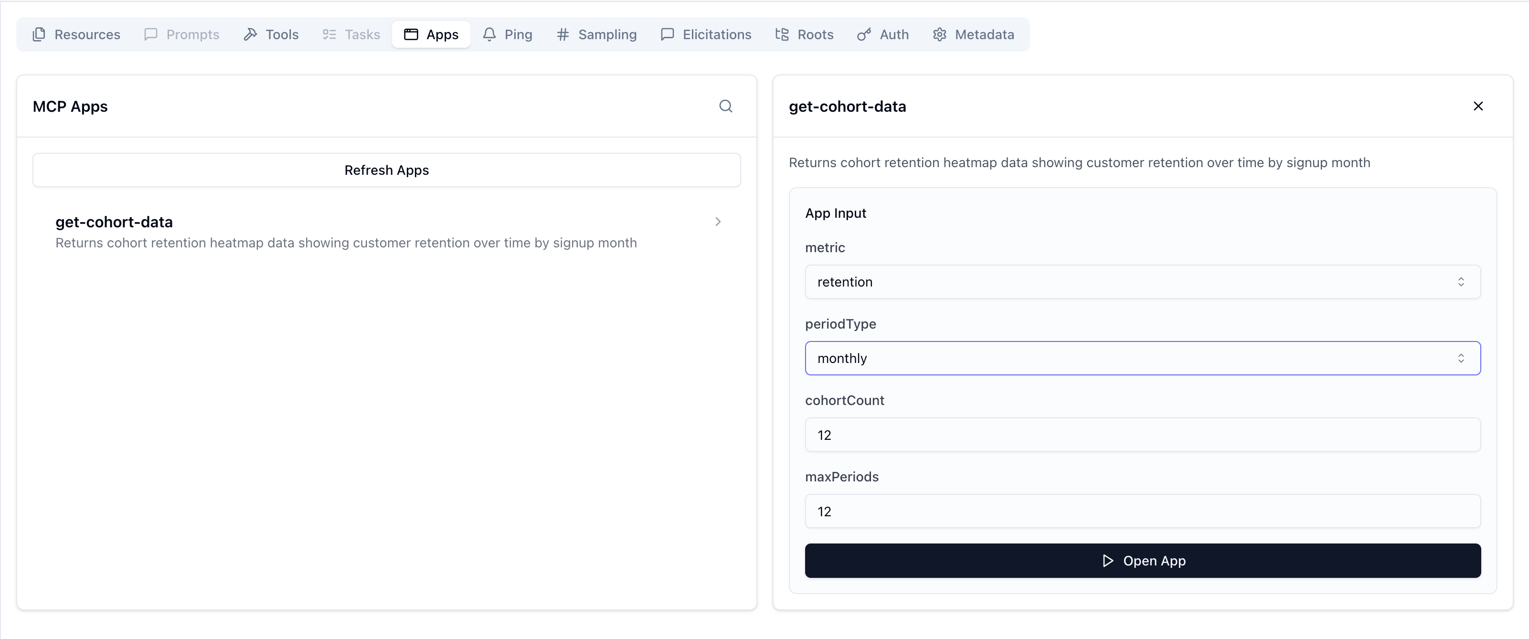
Task: Select get-cohort-data app in the list
Action: (386, 232)
